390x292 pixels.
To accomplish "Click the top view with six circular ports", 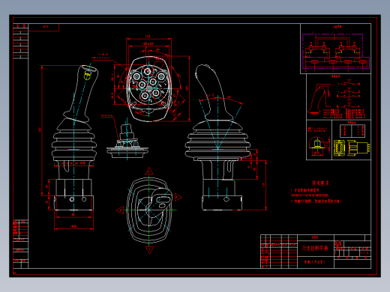I will point(149,89).
